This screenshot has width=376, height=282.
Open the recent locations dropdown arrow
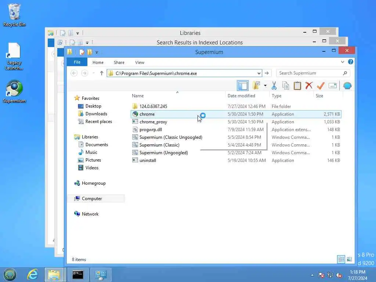tap(94, 73)
